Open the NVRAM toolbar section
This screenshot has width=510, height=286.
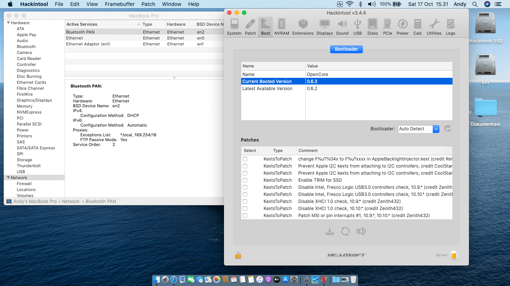coord(282,27)
